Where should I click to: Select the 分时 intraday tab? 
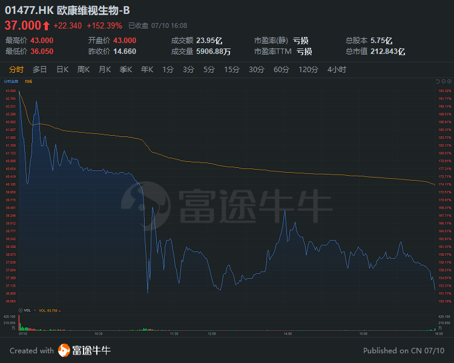pyautogui.click(x=16, y=70)
